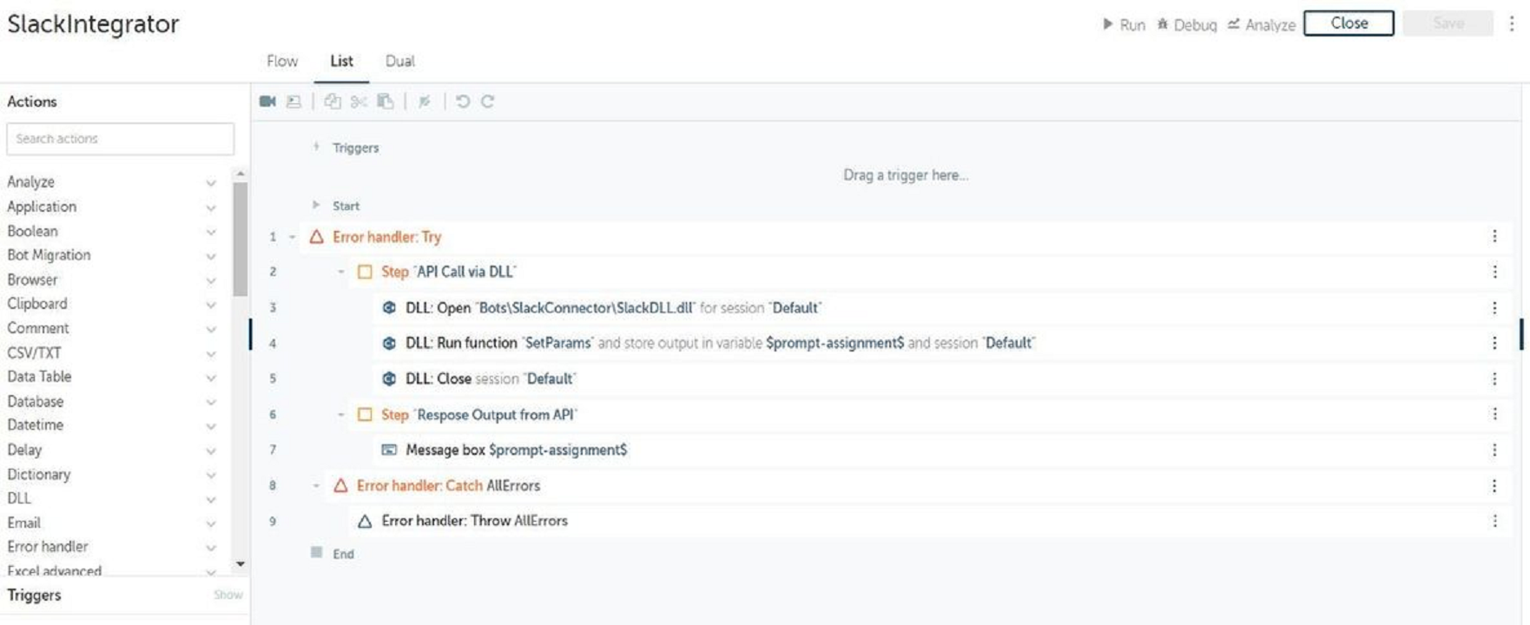Click the Actions panel scrollbar thumb

pos(240,239)
